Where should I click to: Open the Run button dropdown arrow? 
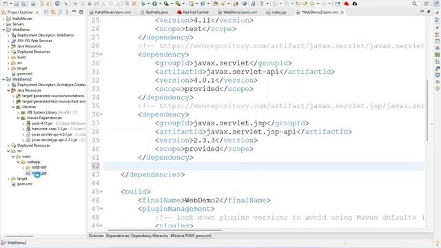[x=160, y=3]
